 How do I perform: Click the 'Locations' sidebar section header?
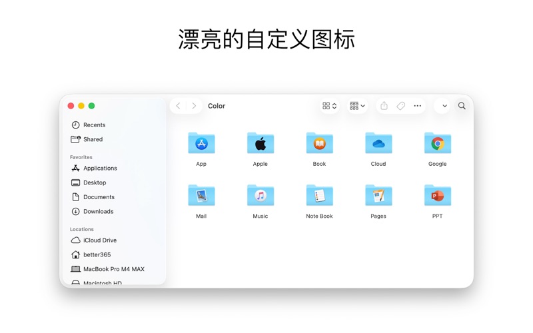(81, 229)
